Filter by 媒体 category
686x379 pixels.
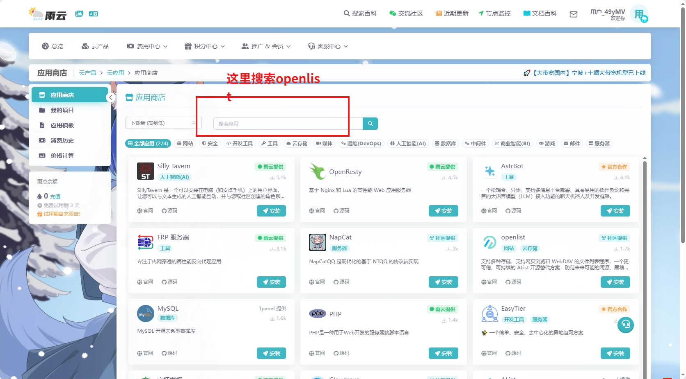325,144
